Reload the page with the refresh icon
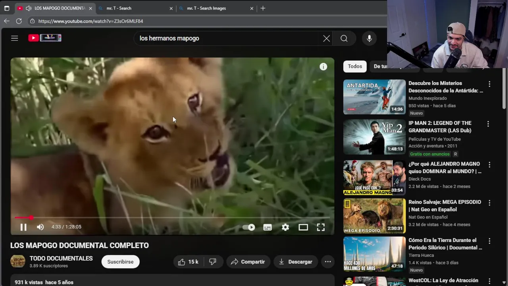508x286 pixels. [19, 21]
